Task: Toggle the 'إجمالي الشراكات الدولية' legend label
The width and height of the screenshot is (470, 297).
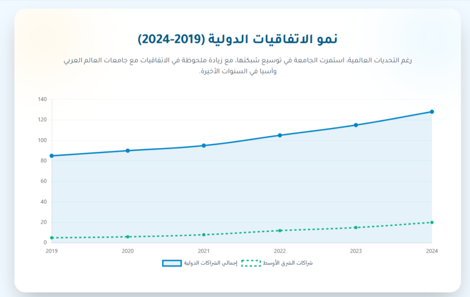Action: (x=210, y=263)
